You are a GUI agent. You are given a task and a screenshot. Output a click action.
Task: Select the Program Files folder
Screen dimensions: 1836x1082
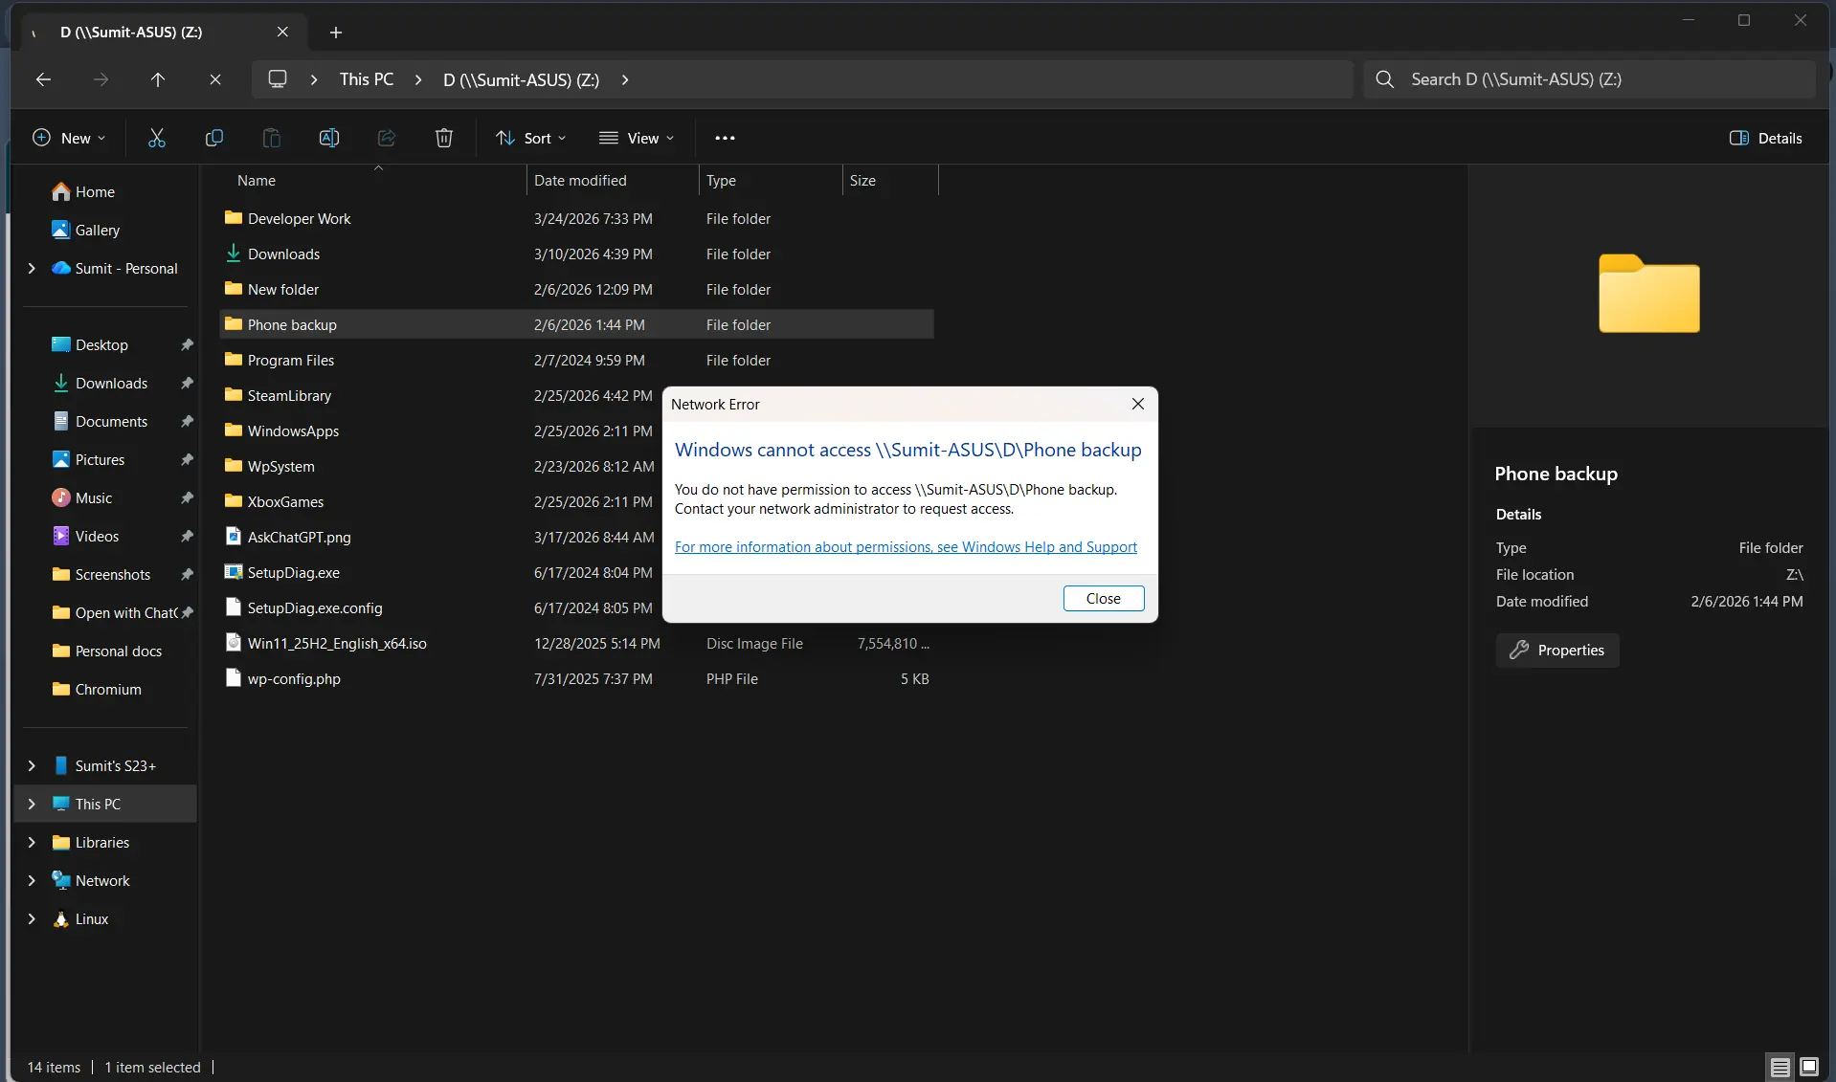tap(577, 360)
